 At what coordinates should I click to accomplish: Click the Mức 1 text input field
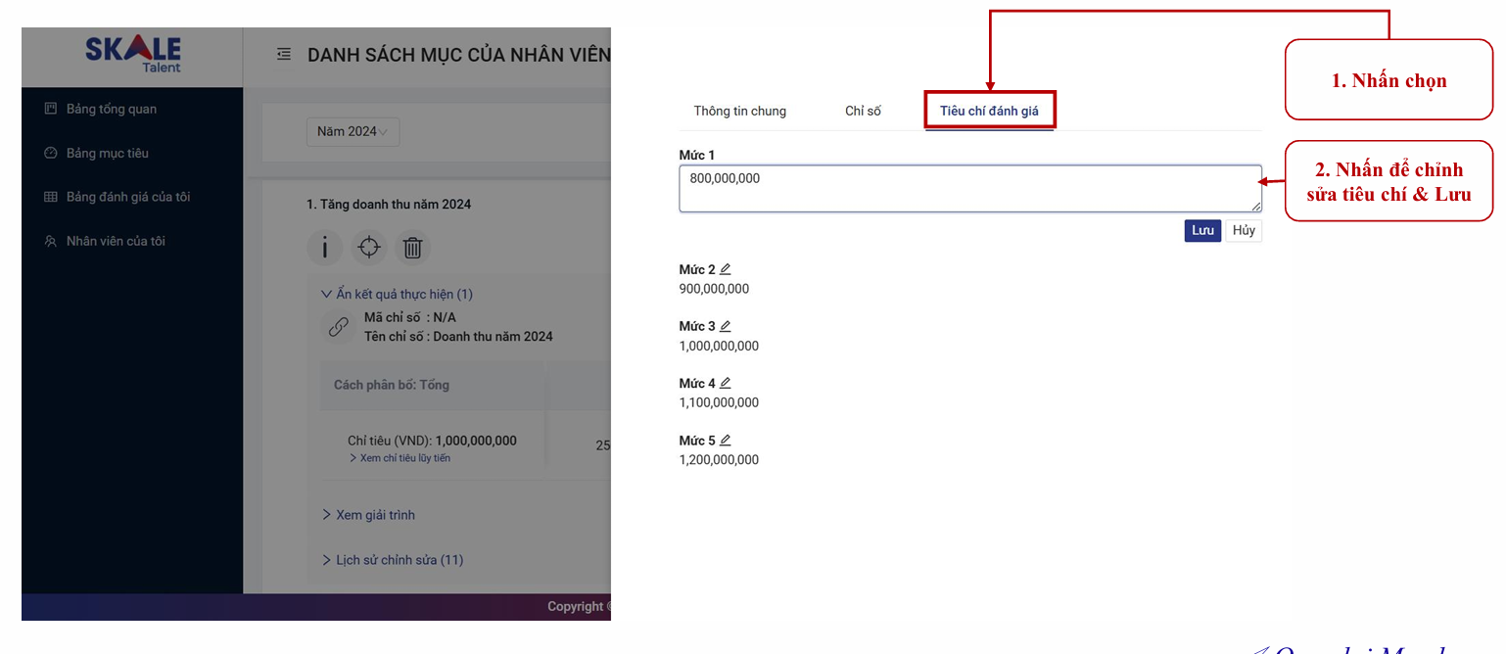click(969, 189)
